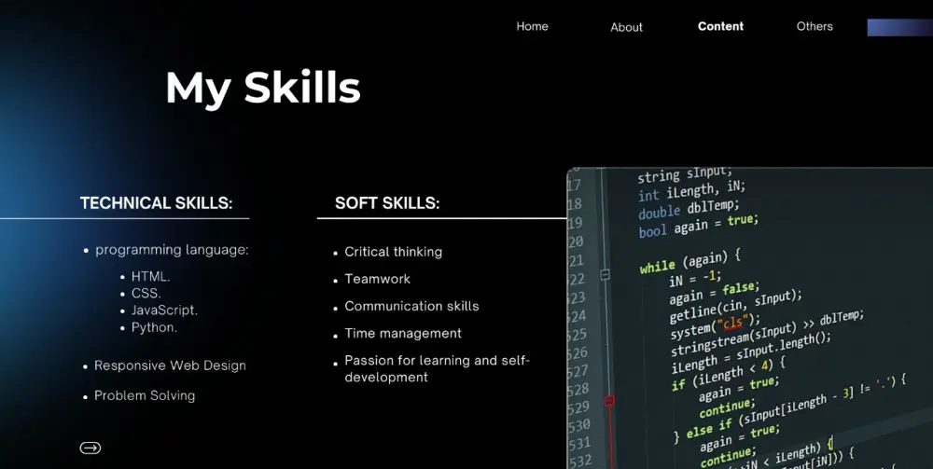Click the Python list item
This screenshot has width=933, height=469.
(154, 327)
